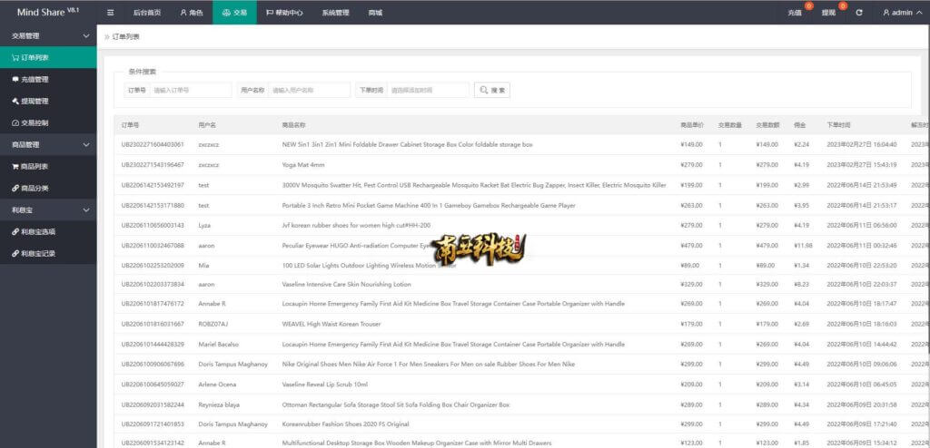This screenshot has width=930, height=448.
Task: Click the 商品单价 column header
Action: pos(692,126)
